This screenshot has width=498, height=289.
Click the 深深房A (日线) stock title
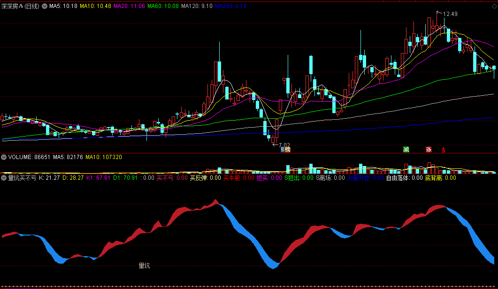coord(20,6)
